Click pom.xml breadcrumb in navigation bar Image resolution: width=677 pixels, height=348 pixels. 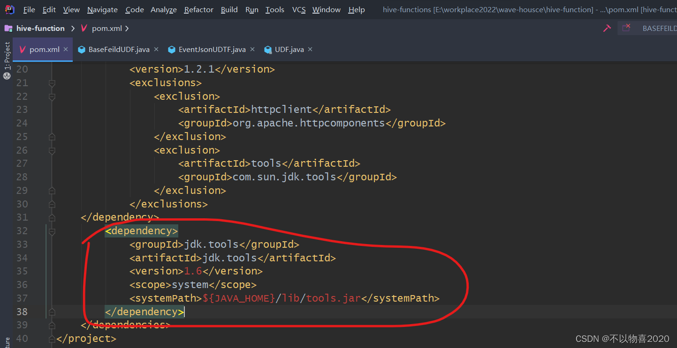tap(107, 29)
